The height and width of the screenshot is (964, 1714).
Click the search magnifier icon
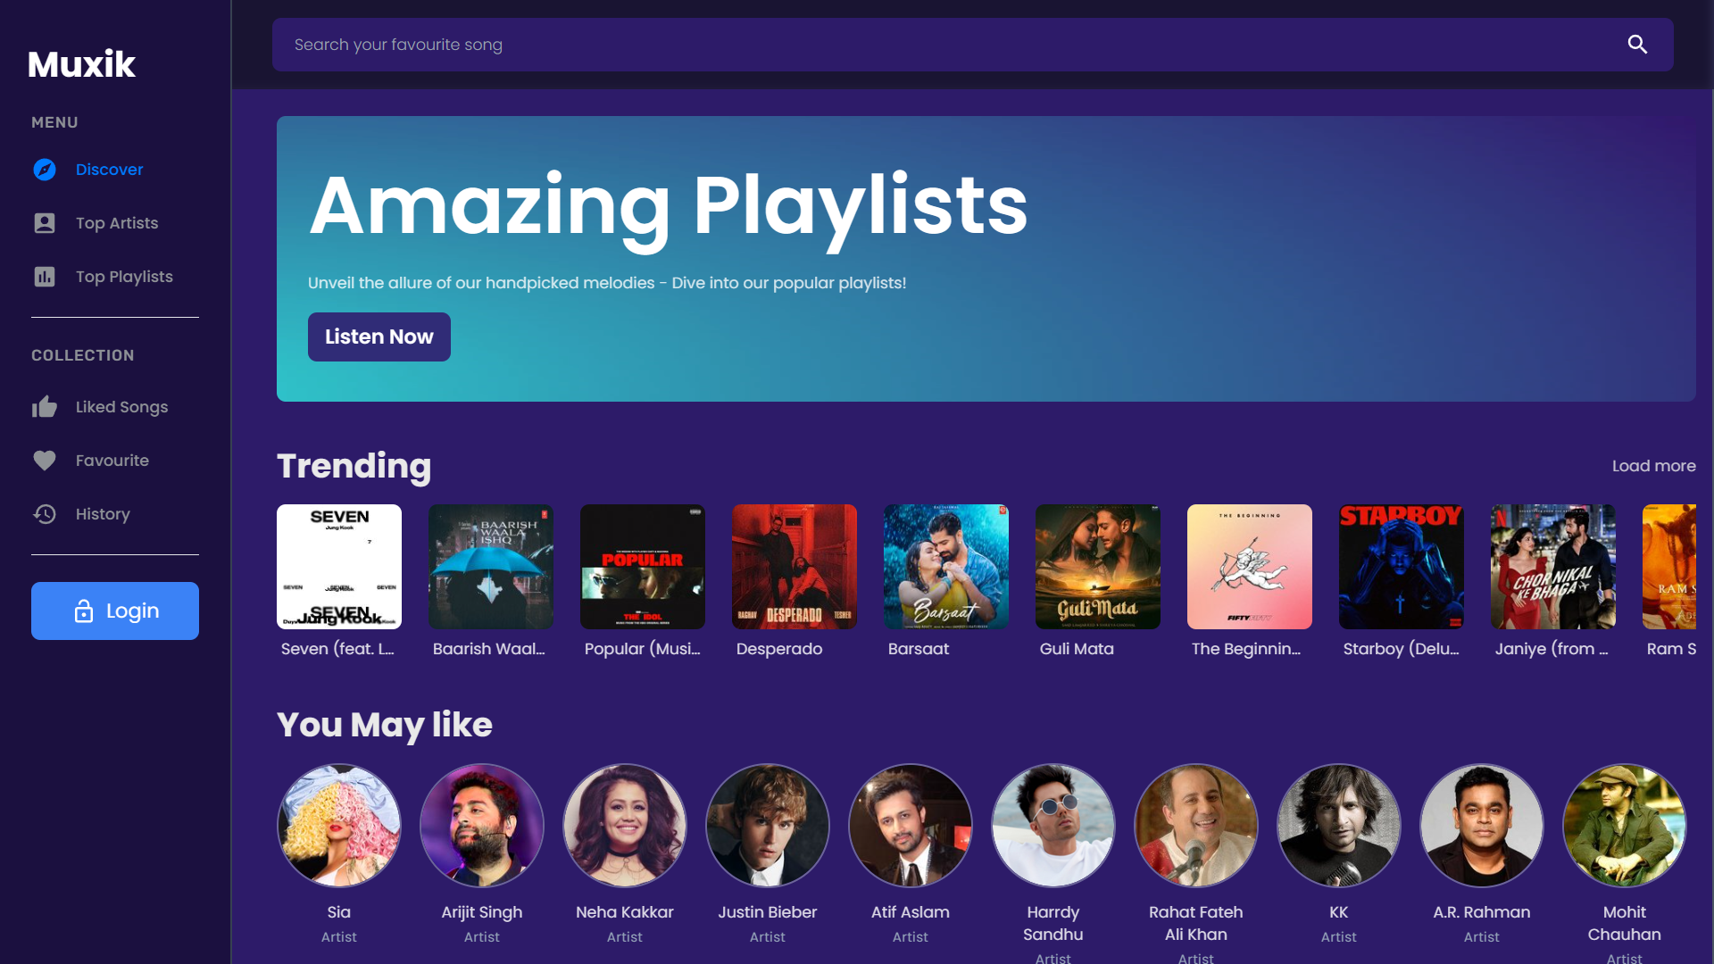click(1638, 44)
